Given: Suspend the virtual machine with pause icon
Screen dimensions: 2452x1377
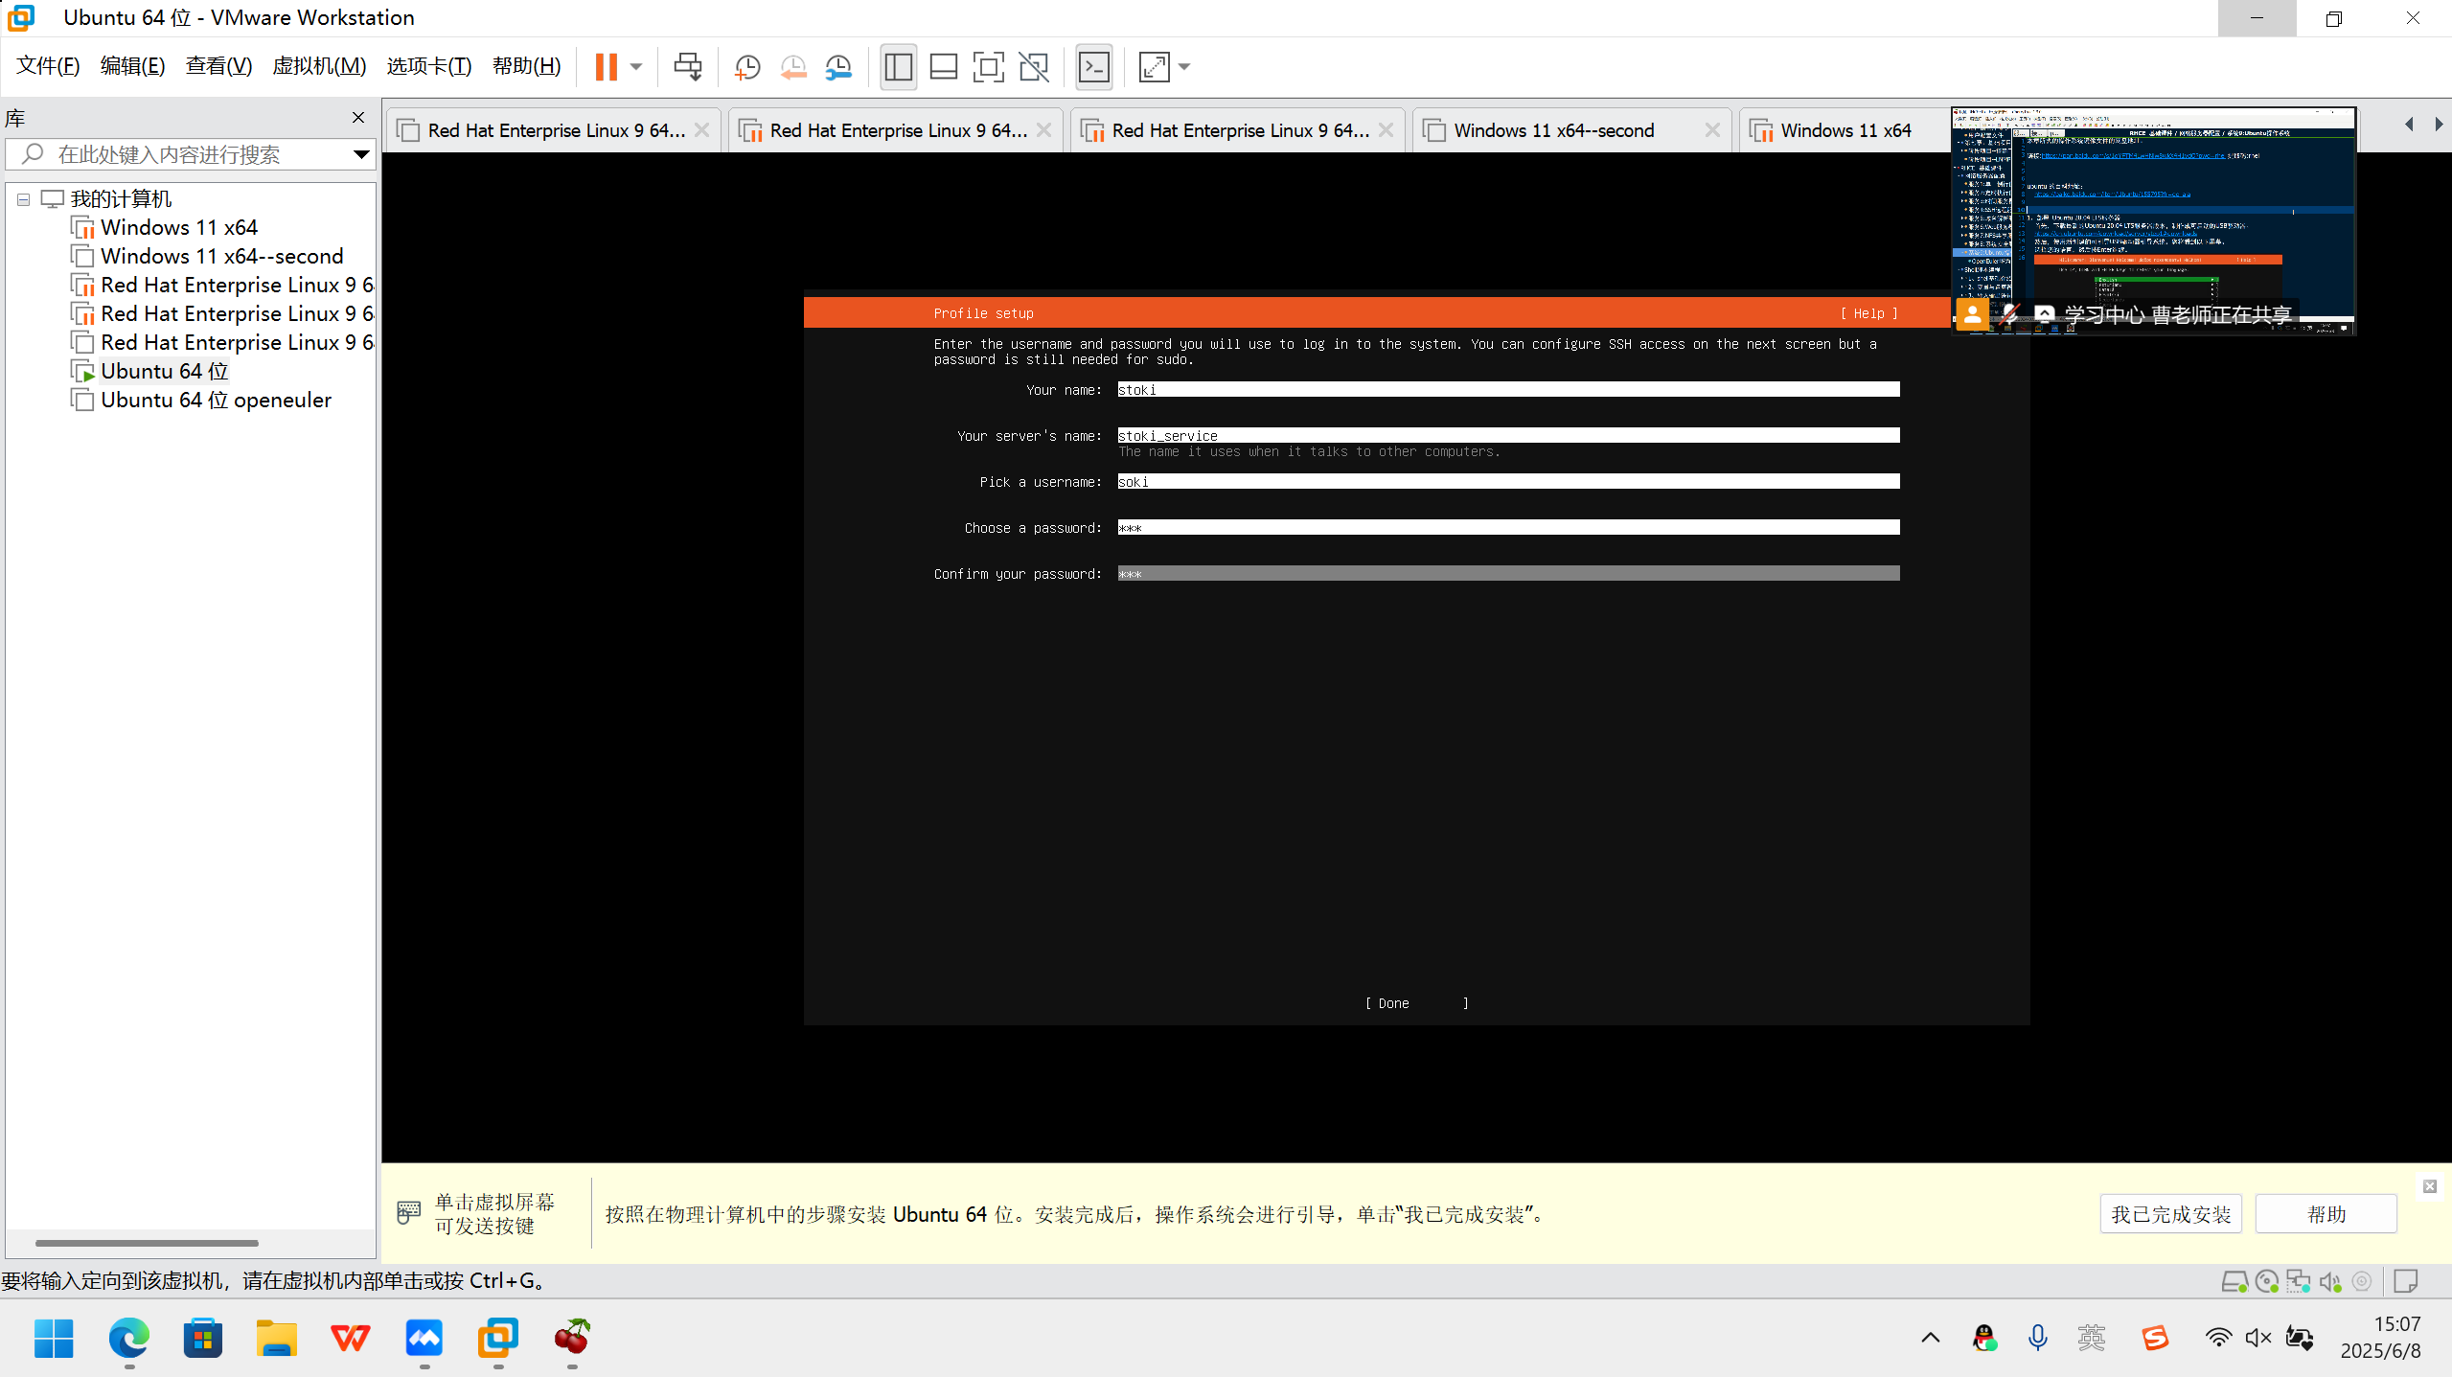Looking at the screenshot, I should point(607,66).
